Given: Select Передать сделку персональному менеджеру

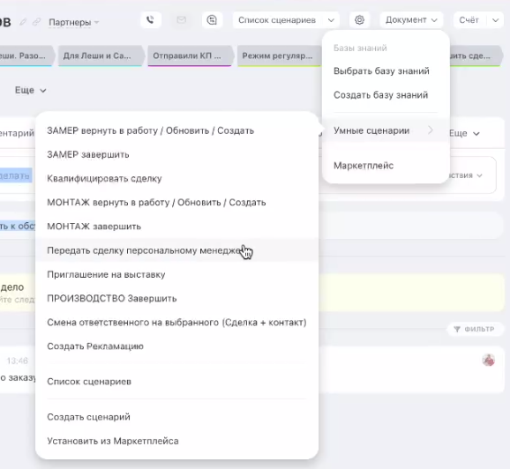Looking at the screenshot, I should (x=176, y=250).
